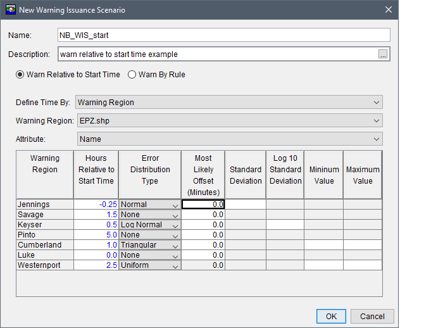Image resolution: width=431 pixels, height=328 pixels.
Task: Open description editor ellipsis button
Action: click(383, 54)
